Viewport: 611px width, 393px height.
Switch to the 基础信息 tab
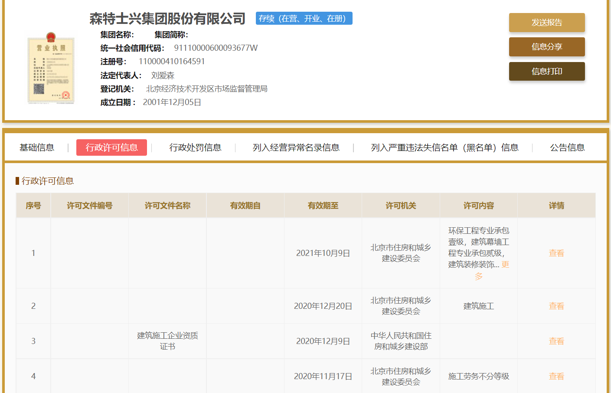[37, 147]
